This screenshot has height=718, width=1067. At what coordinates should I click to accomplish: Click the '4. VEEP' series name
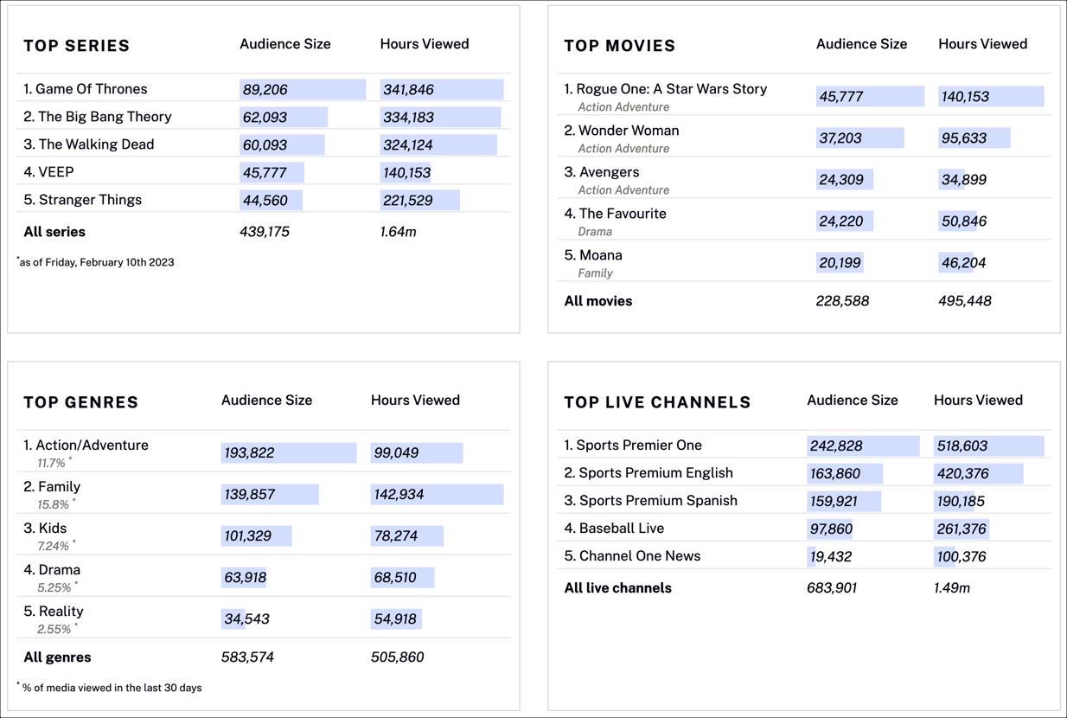(x=48, y=172)
